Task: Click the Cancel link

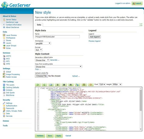Action: coord(68,136)
